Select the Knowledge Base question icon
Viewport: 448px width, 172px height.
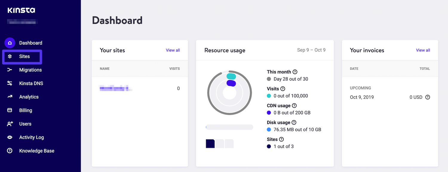(x=10, y=151)
